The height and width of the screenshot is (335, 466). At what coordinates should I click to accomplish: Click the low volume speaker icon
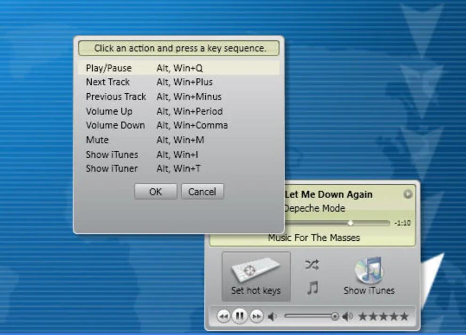tap(272, 316)
